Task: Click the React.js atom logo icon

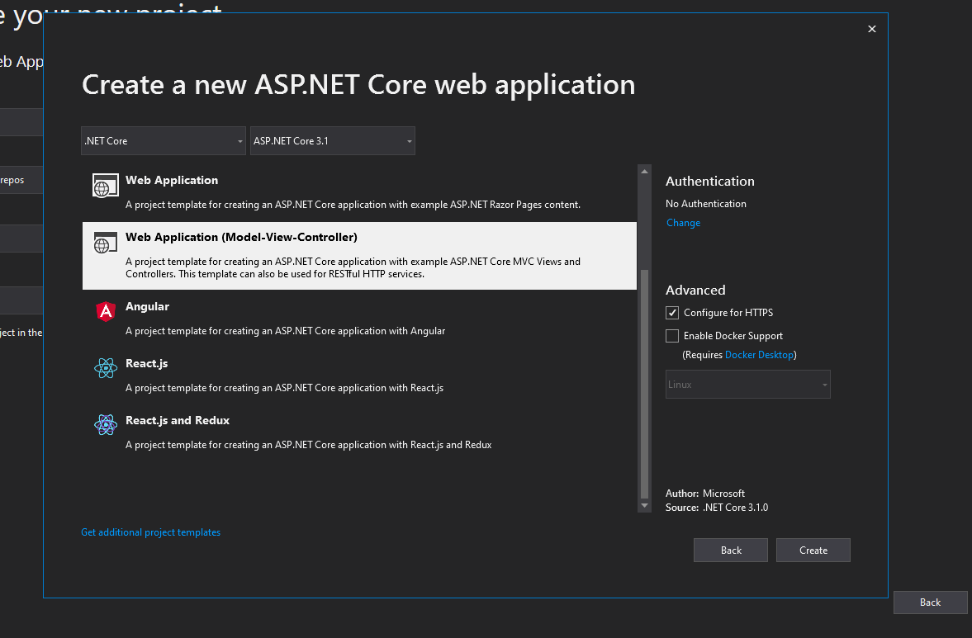Action: click(105, 368)
